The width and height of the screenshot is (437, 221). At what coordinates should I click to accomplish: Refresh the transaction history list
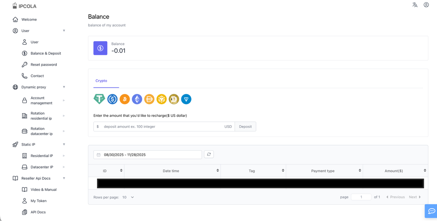[209, 154]
